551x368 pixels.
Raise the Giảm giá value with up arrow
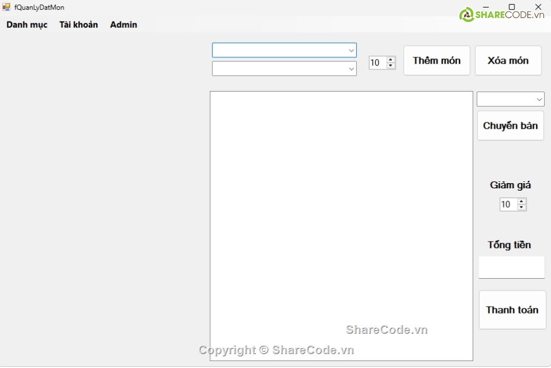tap(521, 202)
